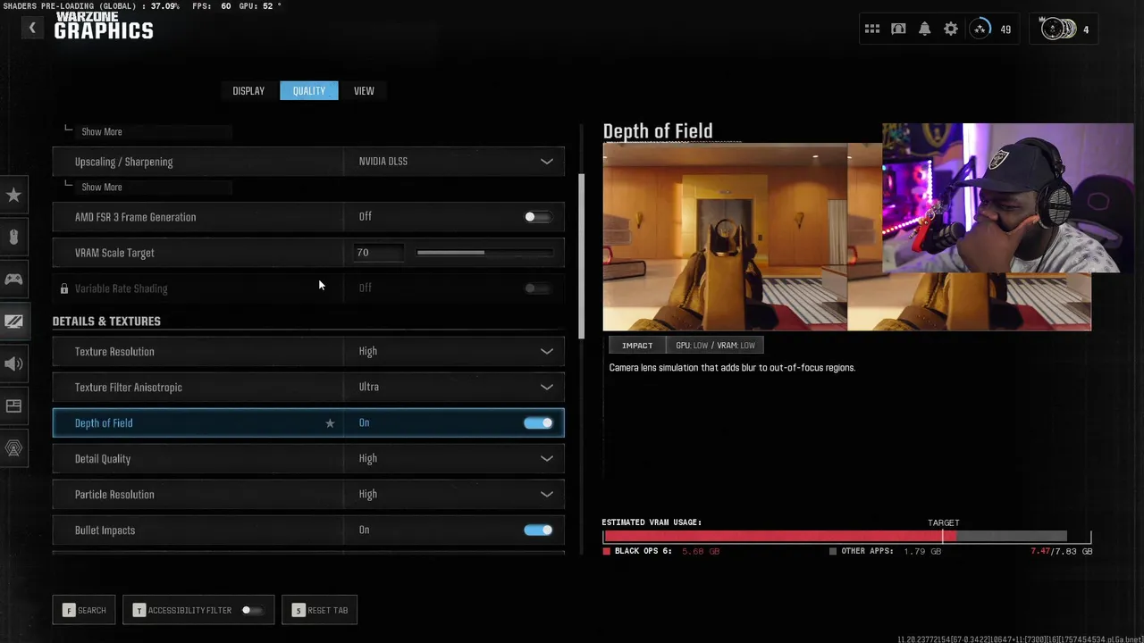This screenshot has width=1144, height=643.
Task: Click the AMD FSR 3 Frame Generation label
Action: click(x=135, y=217)
